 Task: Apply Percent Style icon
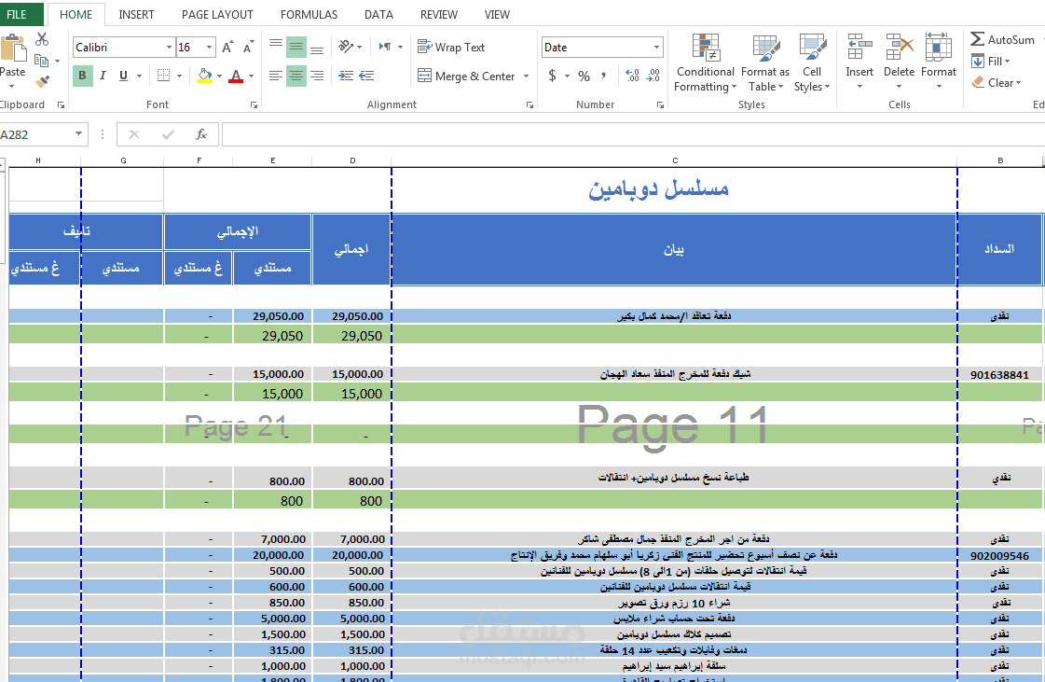[x=584, y=76]
